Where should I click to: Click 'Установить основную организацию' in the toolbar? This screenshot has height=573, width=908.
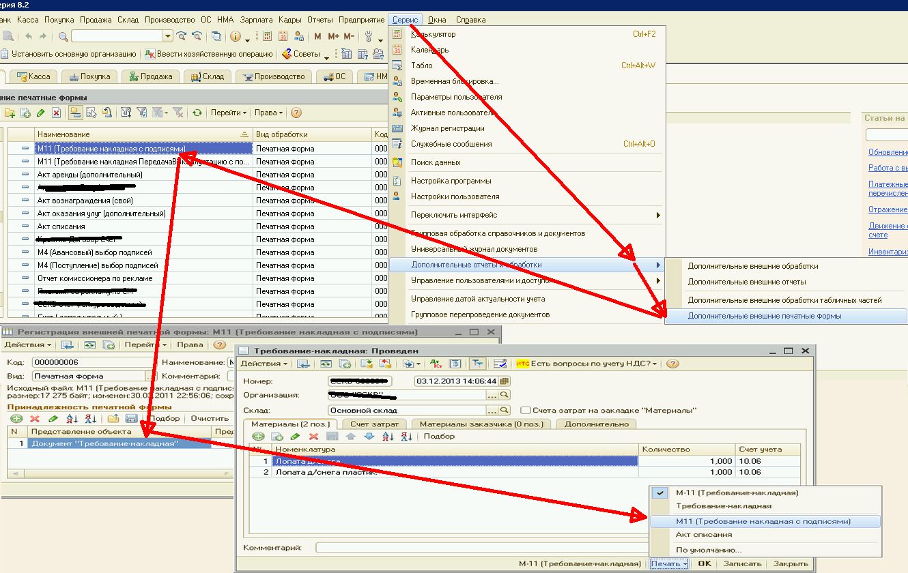[68, 54]
